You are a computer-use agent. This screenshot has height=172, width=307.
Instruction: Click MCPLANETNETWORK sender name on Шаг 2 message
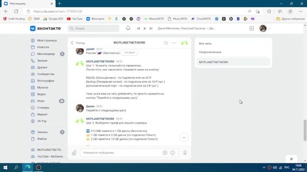[x=100, y=119]
